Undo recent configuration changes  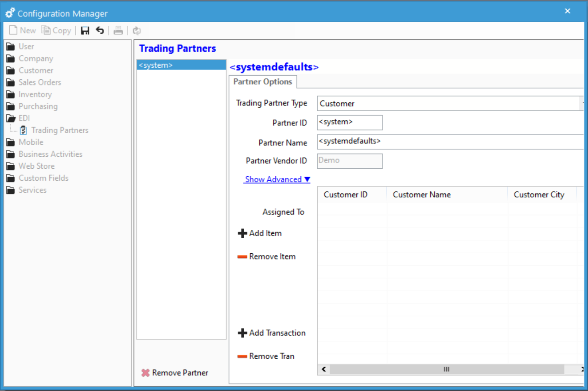pyautogui.click(x=99, y=30)
